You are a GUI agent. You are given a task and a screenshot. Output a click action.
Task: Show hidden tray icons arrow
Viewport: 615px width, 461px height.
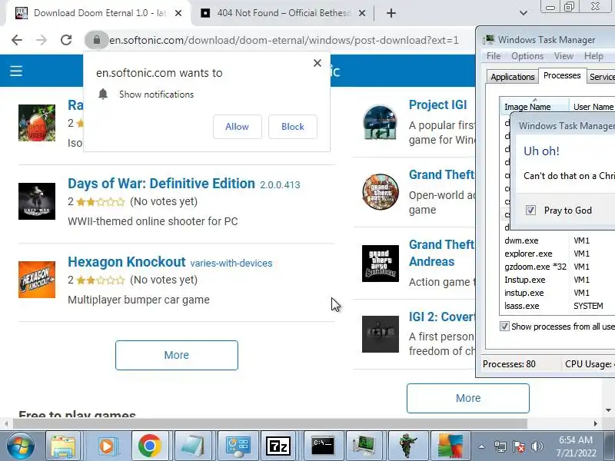pos(482,446)
